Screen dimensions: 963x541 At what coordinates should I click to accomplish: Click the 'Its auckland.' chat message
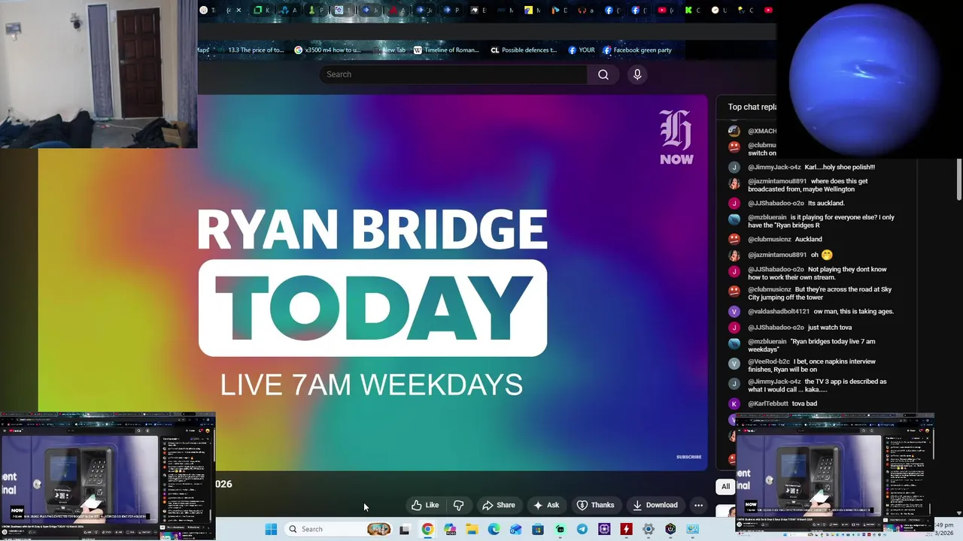point(826,203)
